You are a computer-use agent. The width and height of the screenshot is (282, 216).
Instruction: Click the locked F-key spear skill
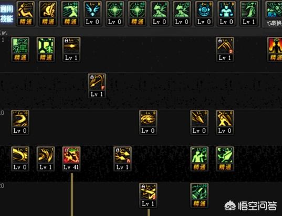pyautogui.click(x=97, y=85)
